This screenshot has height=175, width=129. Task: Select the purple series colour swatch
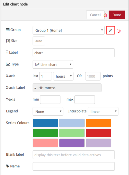tap(72, 143)
